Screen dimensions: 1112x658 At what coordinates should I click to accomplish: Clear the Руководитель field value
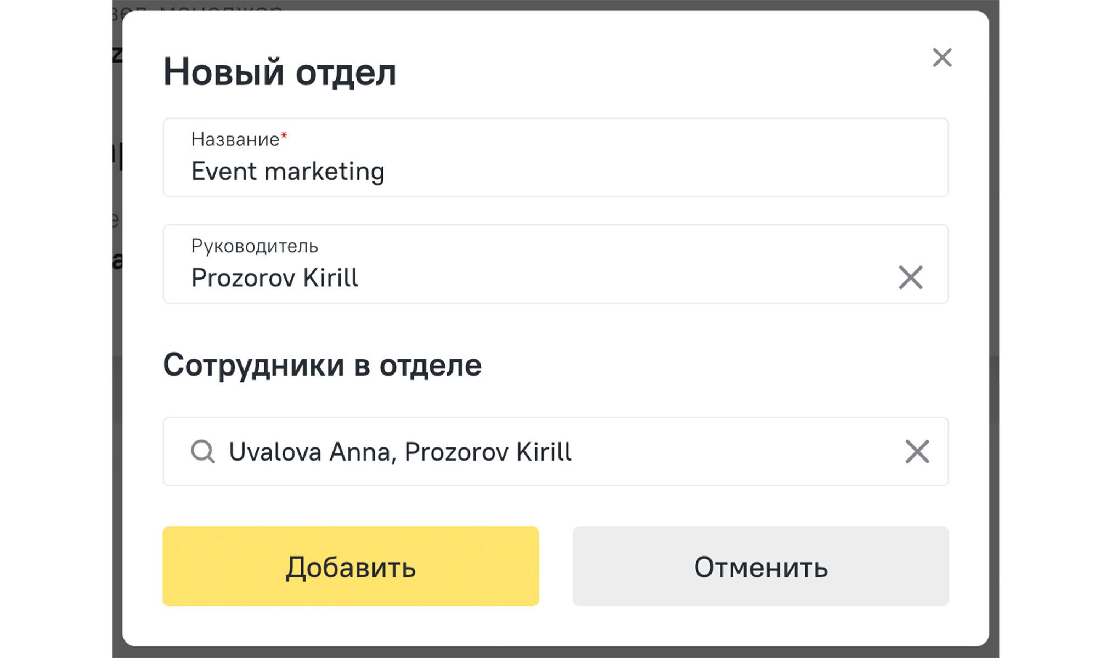tap(910, 277)
